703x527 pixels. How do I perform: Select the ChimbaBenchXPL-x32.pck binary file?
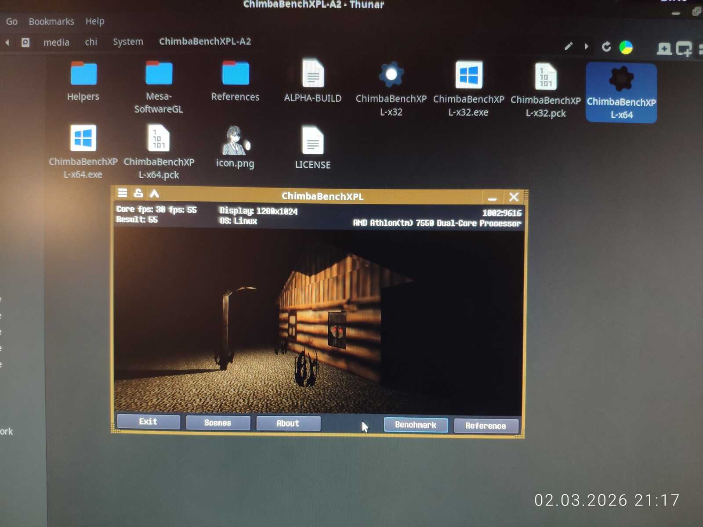[546, 90]
